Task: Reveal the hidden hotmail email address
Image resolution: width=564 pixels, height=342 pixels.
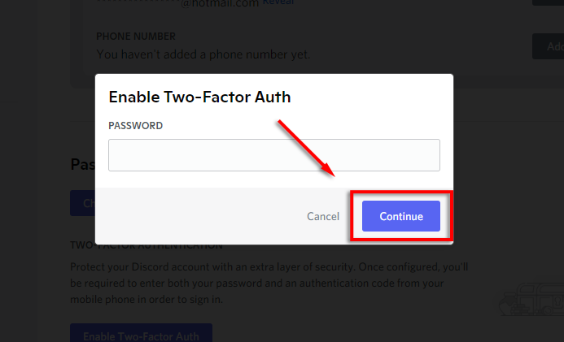Action: [x=278, y=2]
